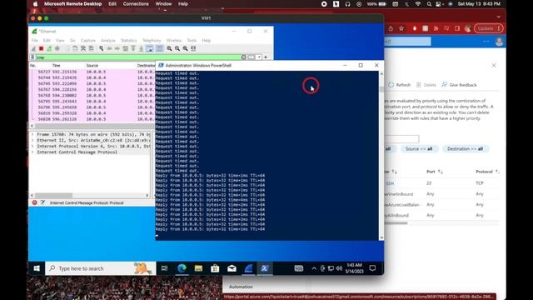The width and height of the screenshot is (533, 300).
Task: Expand the Frame 15760 detail row
Action: click(32, 135)
